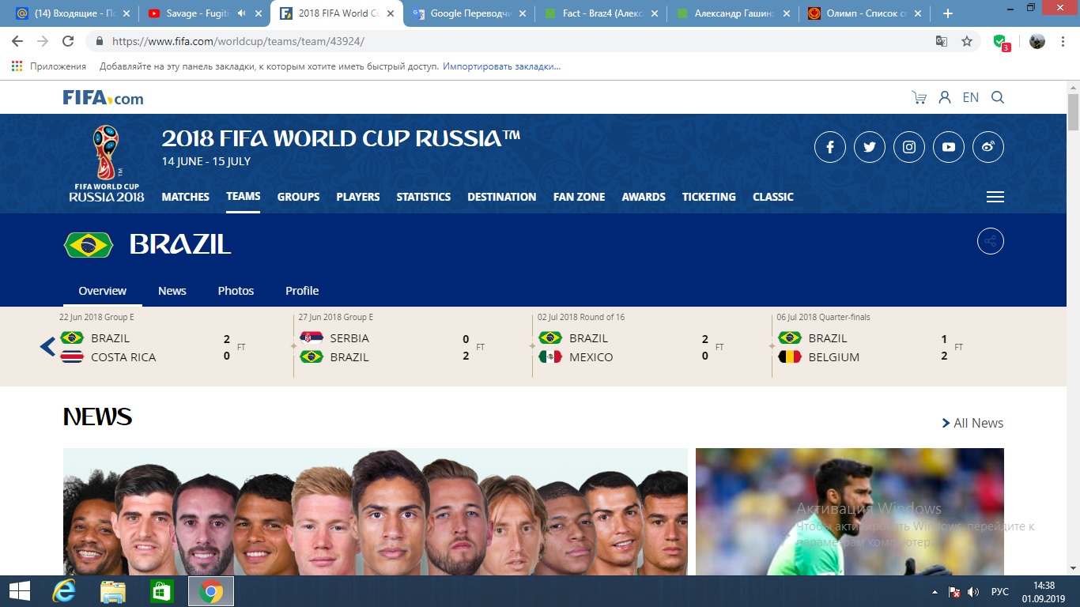1080x607 pixels.
Task: Click the Brazil flag next to team name
Action: 89,245
